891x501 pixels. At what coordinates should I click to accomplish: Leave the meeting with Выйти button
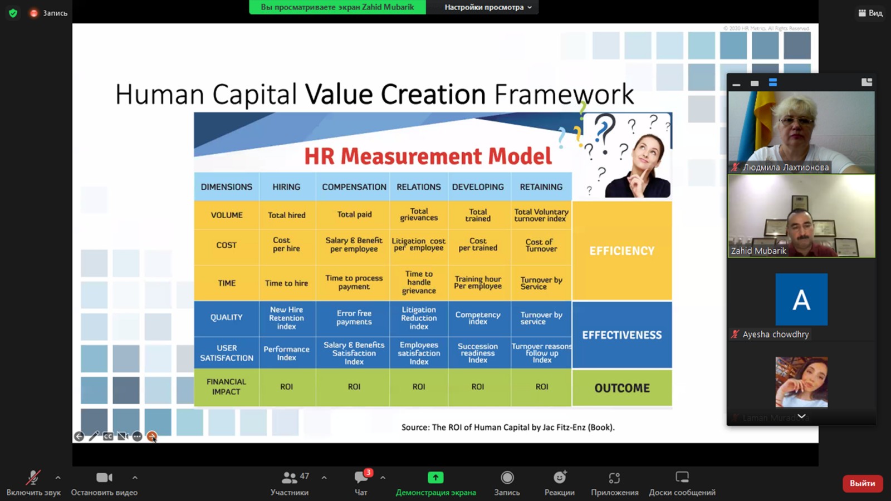point(862,483)
